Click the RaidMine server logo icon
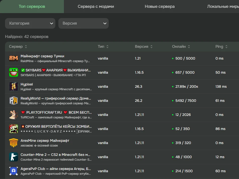Viewport: 239px width, 179px height. tap(14, 58)
